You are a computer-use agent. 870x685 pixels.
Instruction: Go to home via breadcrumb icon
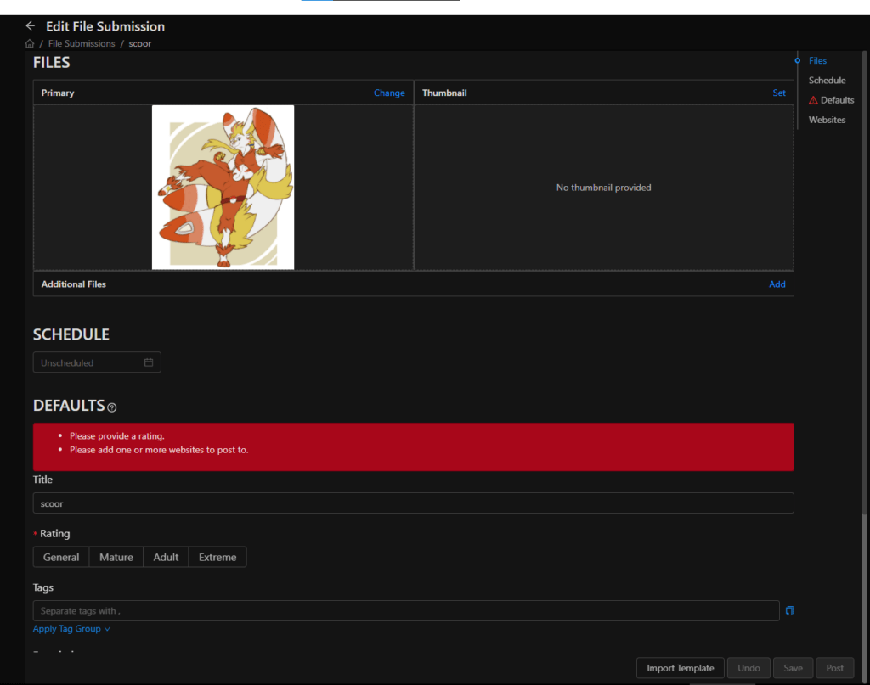(30, 43)
